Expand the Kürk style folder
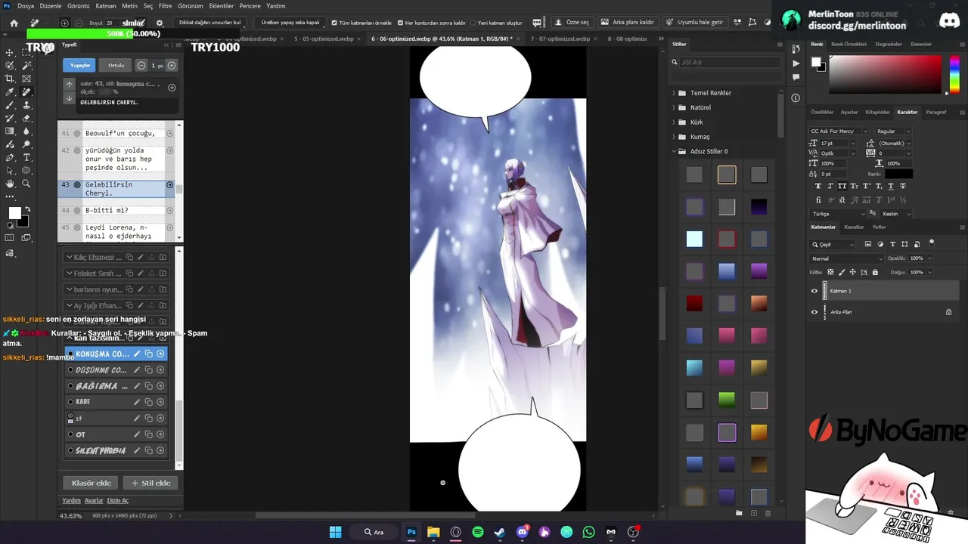968x544 pixels. pos(674,122)
